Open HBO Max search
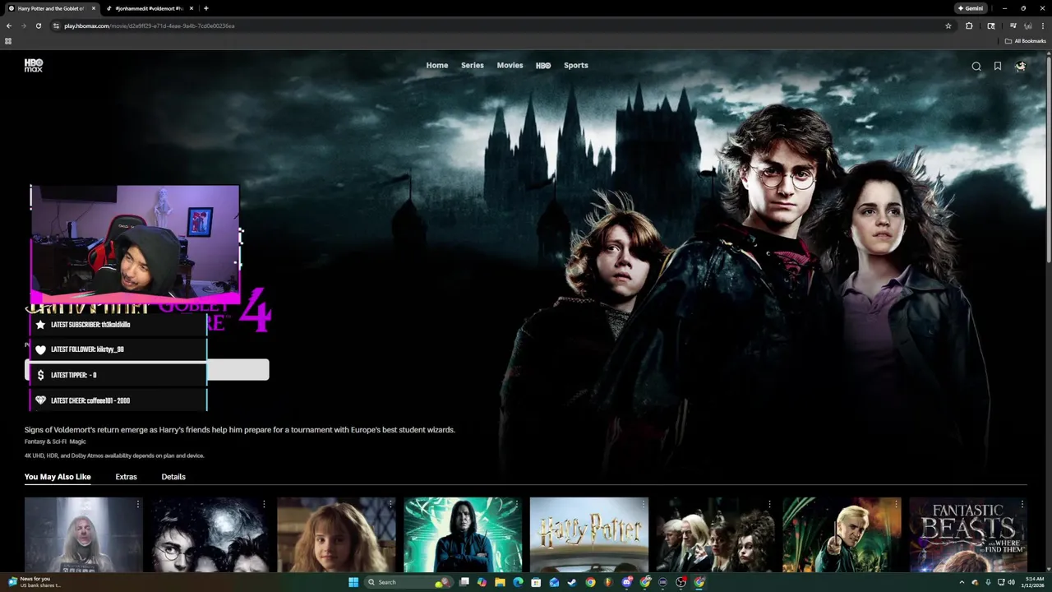Image resolution: width=1052 pixels, height=592 pixels. point(976,67)
